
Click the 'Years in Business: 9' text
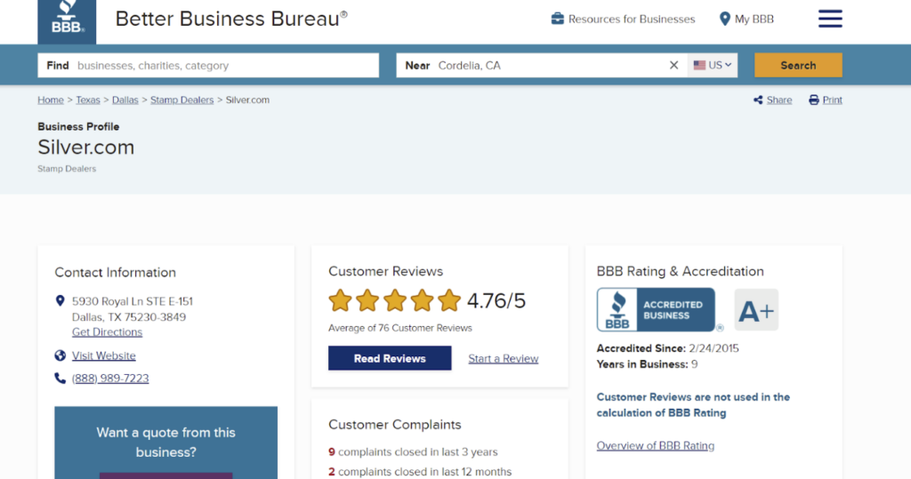pos(648,364)
